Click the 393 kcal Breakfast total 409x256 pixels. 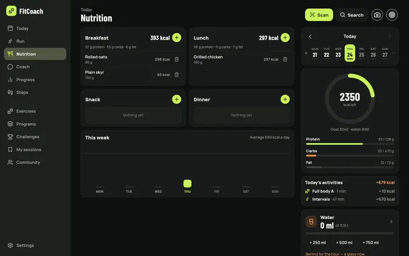(160, 38)
